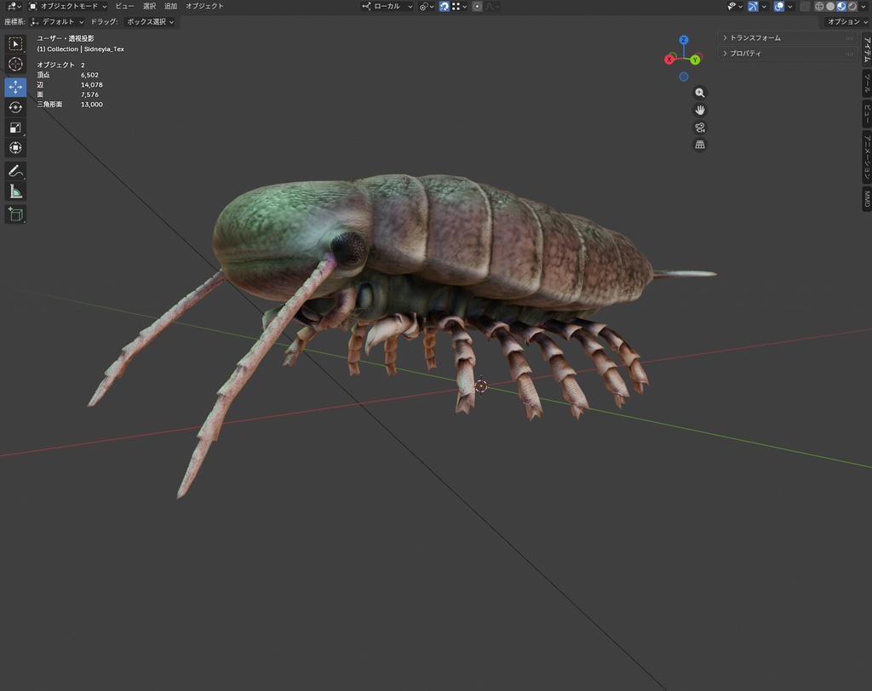
Task: Open the snapping grid options
Action: tap(459, 7)
